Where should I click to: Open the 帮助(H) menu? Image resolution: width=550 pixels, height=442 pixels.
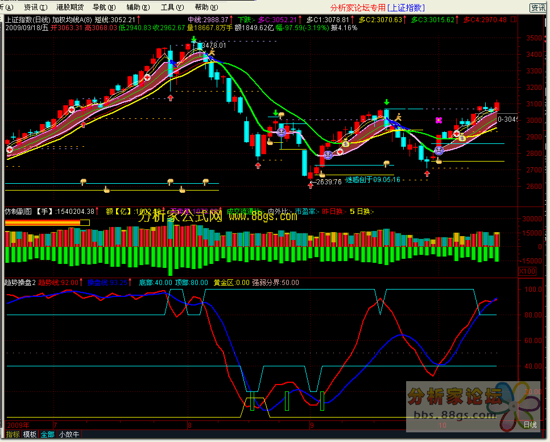pyautogui.click(x=206, y=7)
